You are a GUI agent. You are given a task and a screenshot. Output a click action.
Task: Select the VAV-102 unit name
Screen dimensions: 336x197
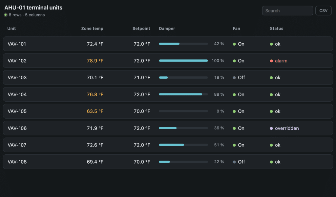point(17,61)
